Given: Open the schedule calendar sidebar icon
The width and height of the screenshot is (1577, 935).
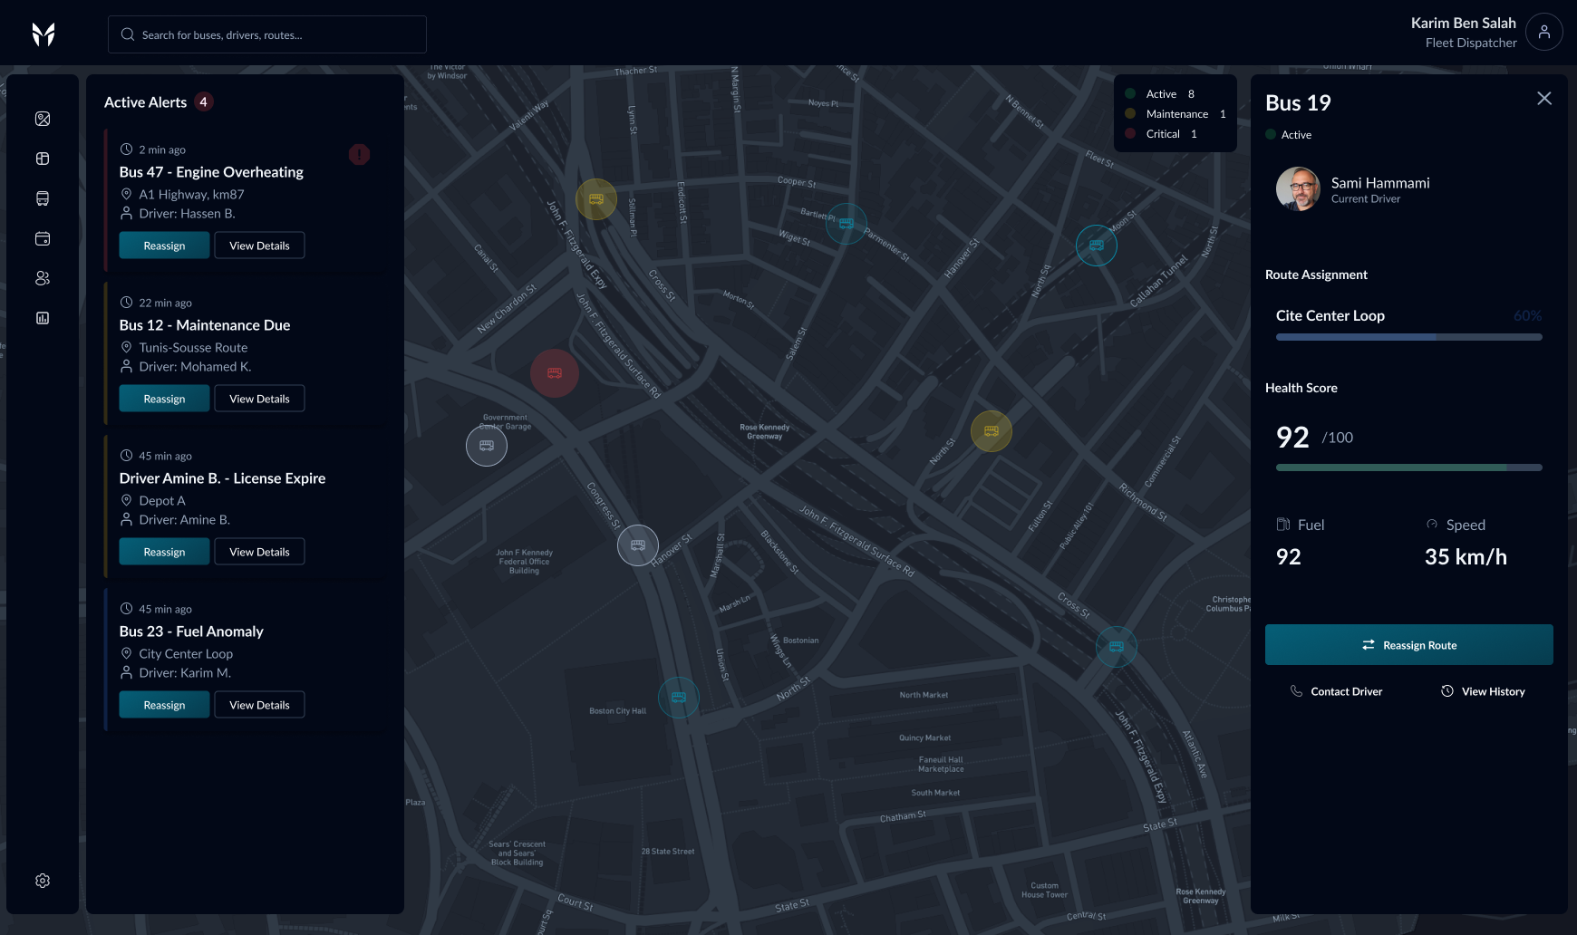Looking at the screenshot, I should (43, 238).
